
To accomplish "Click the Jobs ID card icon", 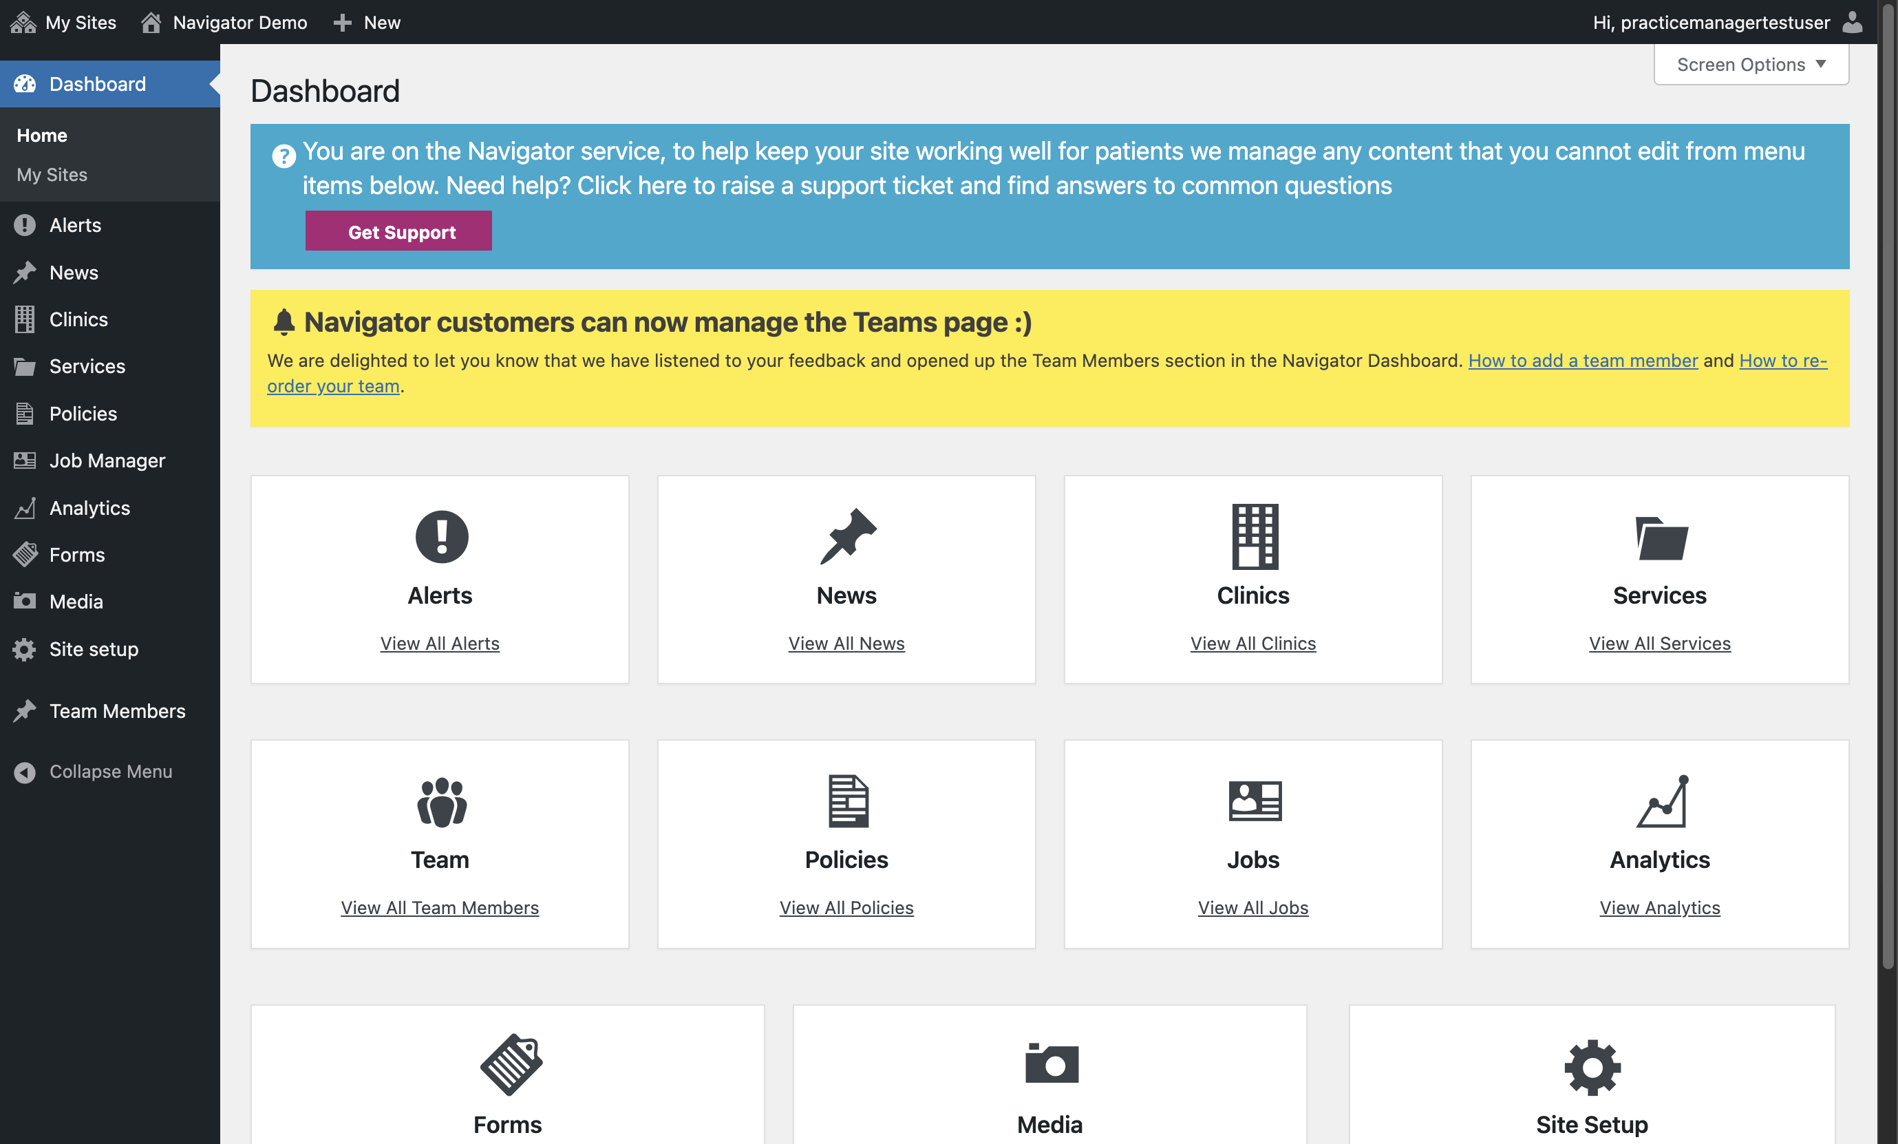I will click(x=1254, y=801).
